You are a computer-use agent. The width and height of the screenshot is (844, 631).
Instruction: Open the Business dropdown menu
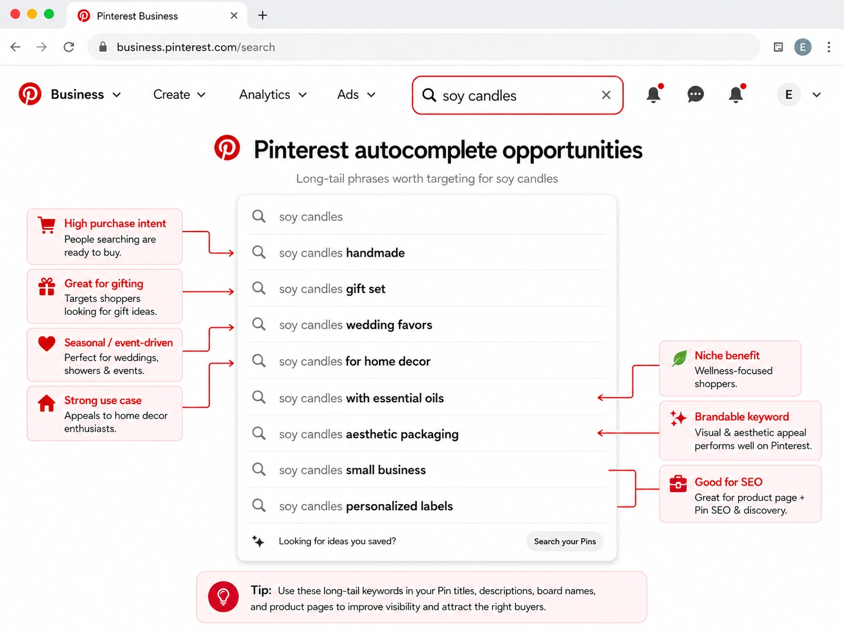coord(86,95)
